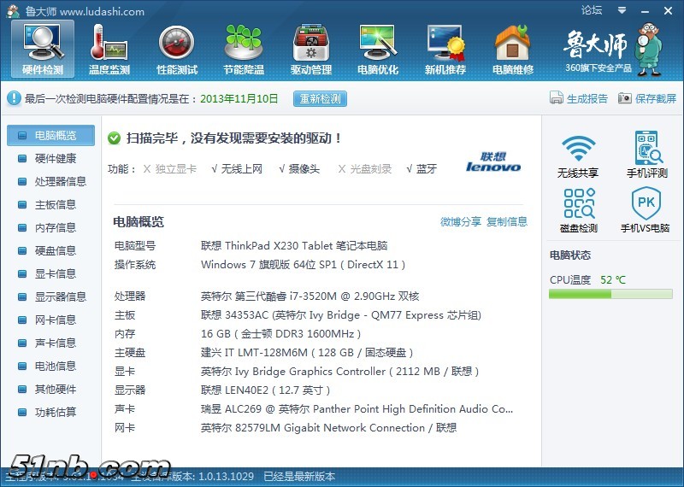Click the 新机推荐 new PC recommendation icon
The image size is (684, 487).
pyautogui.click(x=445, y=48)
